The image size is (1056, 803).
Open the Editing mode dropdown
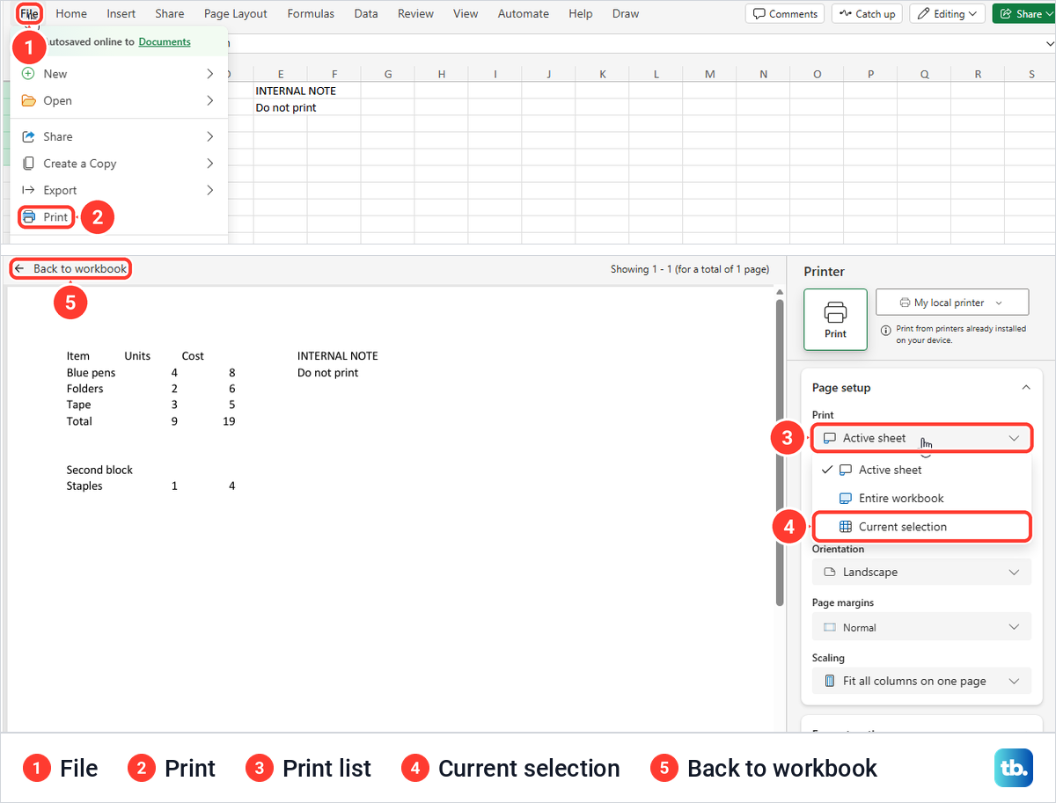pos(947,14)
